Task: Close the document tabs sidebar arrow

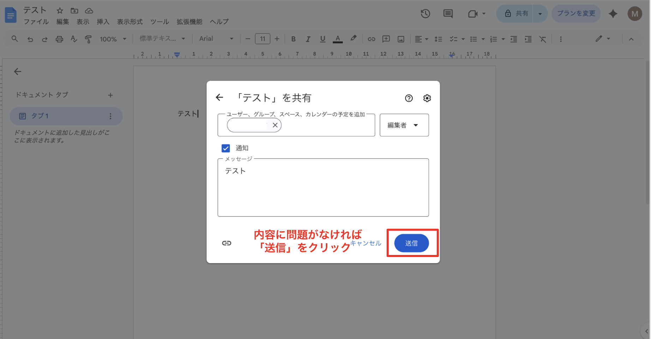Action: 18,72
